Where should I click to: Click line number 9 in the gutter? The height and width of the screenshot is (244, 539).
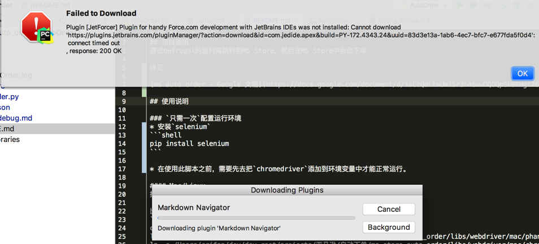(124, 101)
